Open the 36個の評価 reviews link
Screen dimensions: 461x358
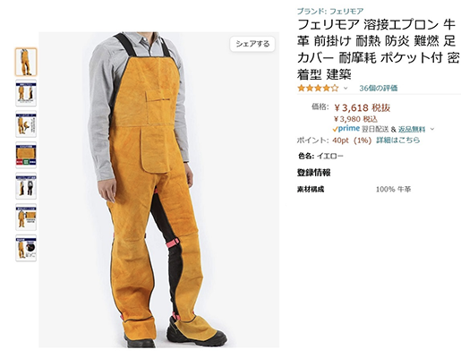point(378,88)
